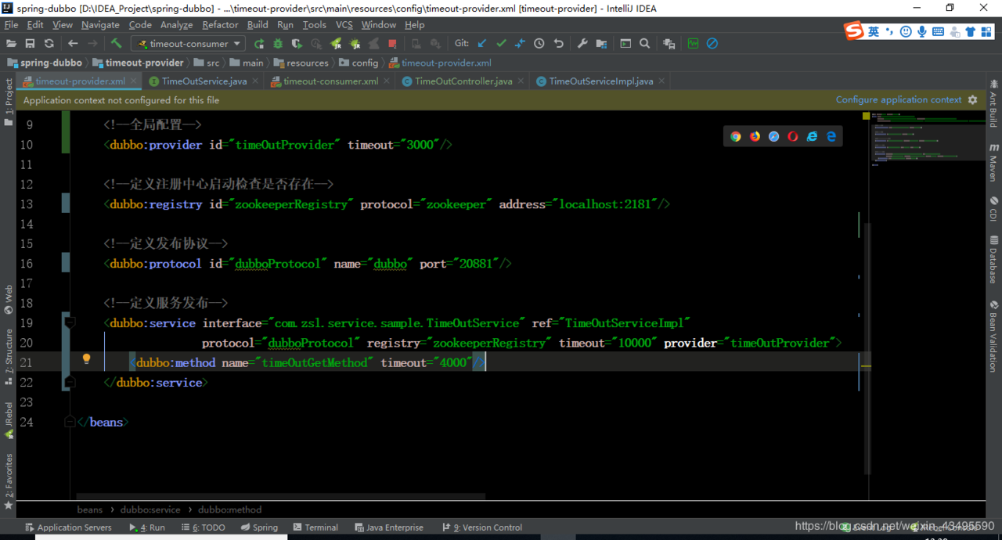Open the Project tool window on left
Image resolution: width=1002 pixels, height=540 pixels.
click(9, 102)
